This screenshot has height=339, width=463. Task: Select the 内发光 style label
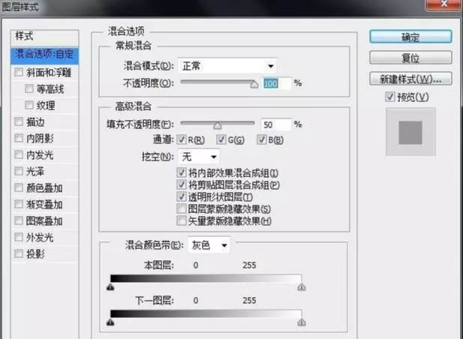click(x=40, y=155)
